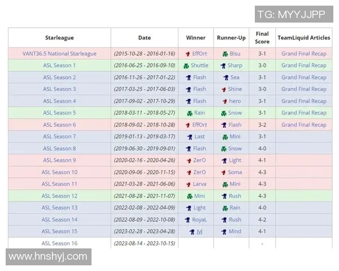
Task: Select the race icon beside RoyaL
Action: click(x=187, y=220)
